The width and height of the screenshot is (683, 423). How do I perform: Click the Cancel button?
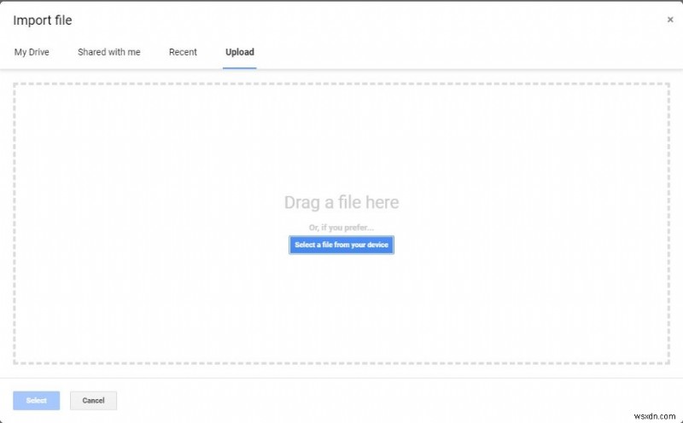point(93,400)
